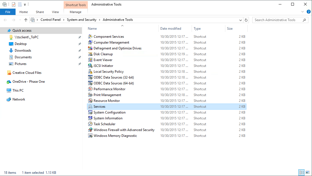This screenshot has width=312, height=176.
Task: Unpin Downloads from Quick access
Action: click(x=79, y=51)
